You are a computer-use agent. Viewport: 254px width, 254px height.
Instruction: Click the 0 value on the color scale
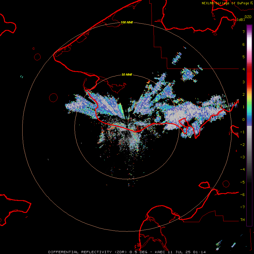(x=244, y=120)
